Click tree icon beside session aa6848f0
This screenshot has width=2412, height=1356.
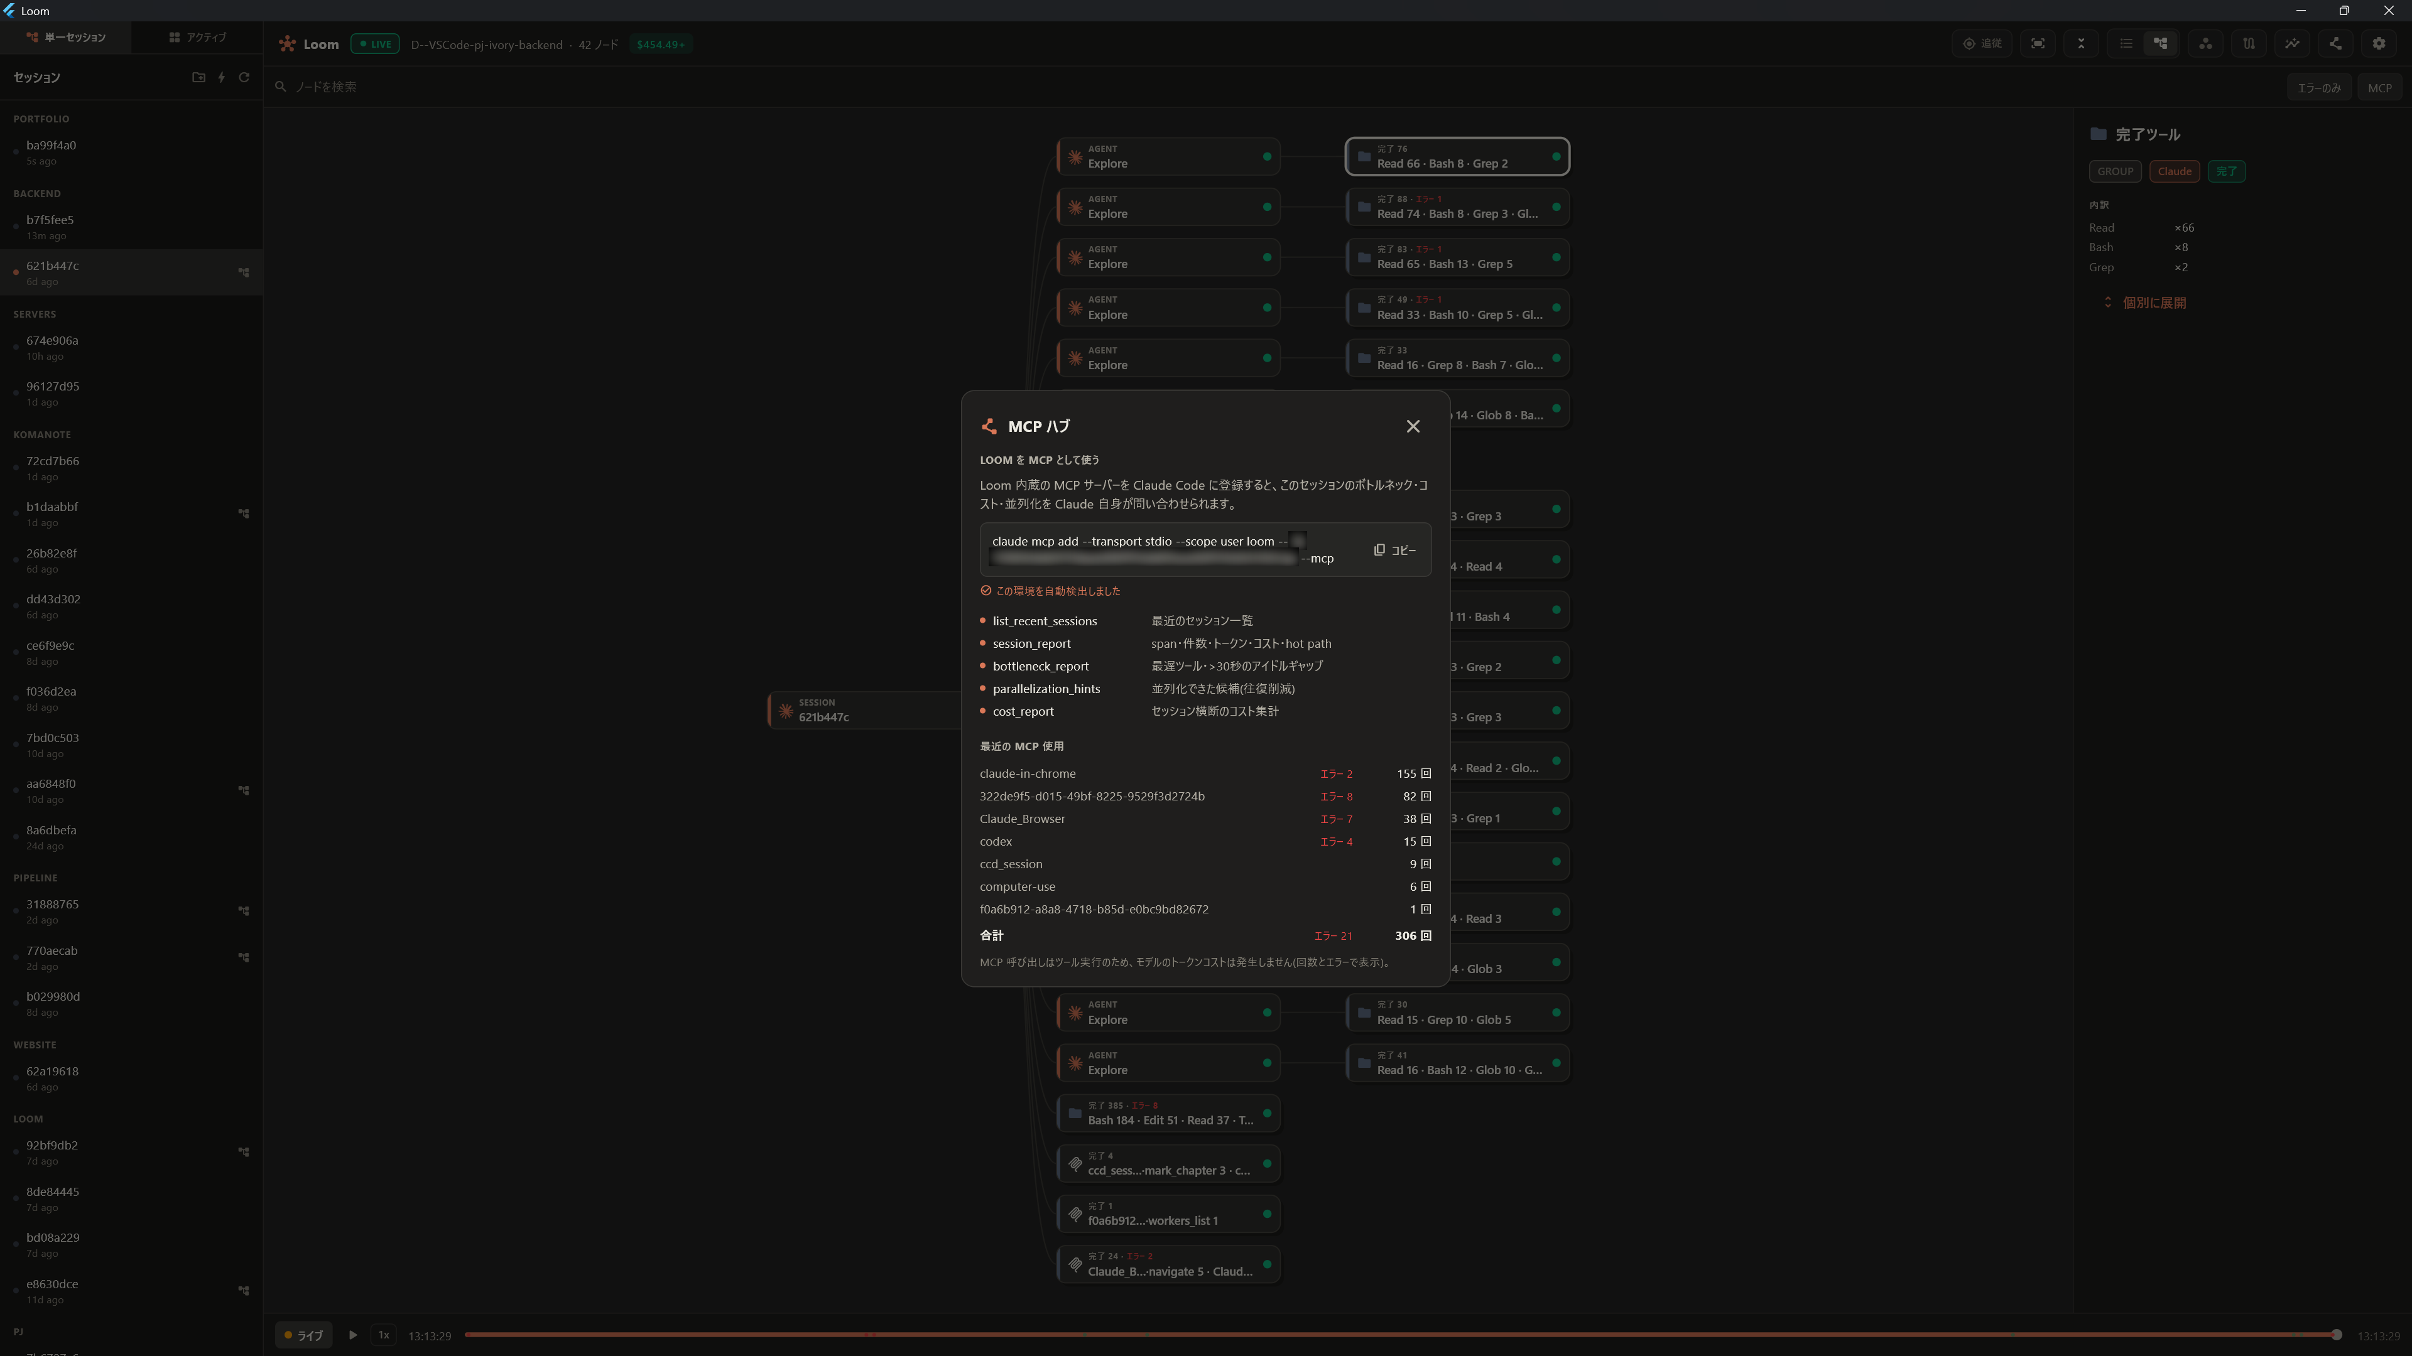244,791
